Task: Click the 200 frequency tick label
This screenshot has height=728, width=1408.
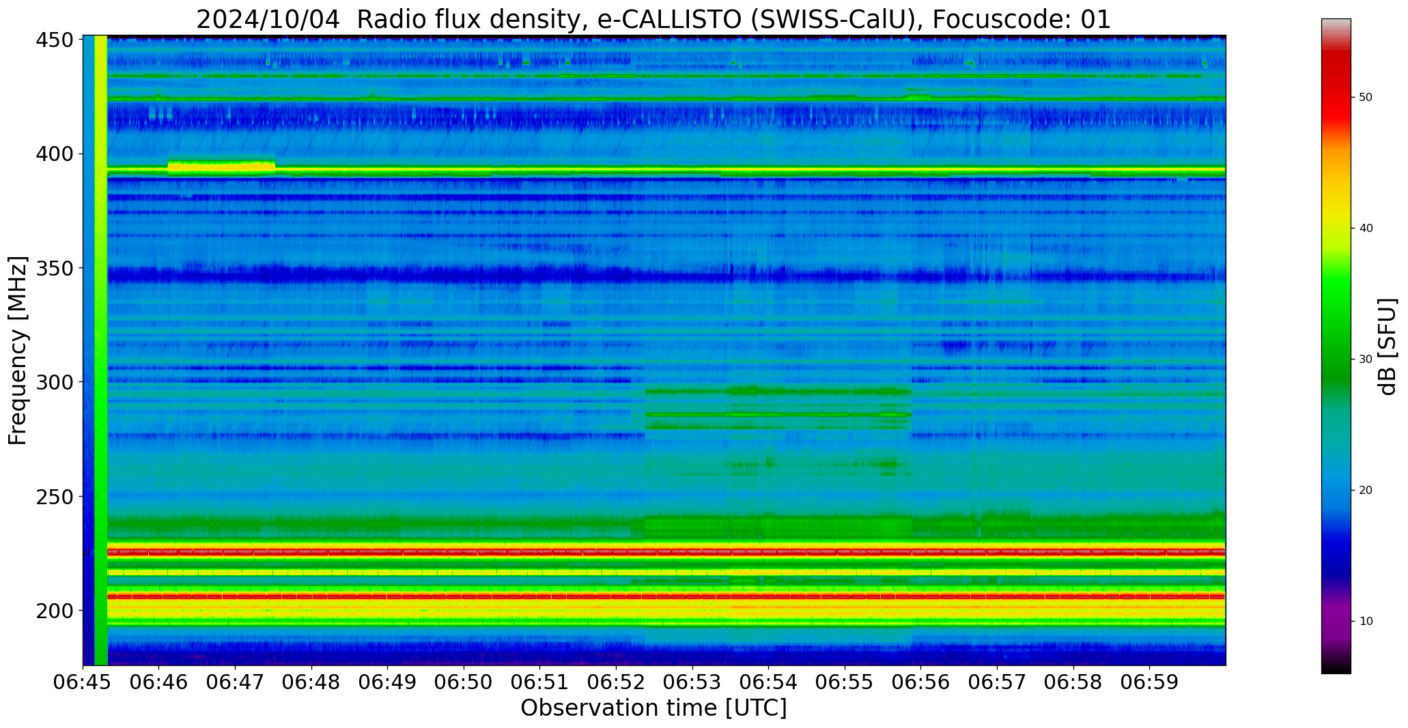Action: [54, 611]
